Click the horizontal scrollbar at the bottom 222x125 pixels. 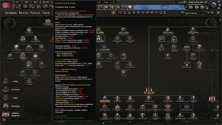(110, 123)
